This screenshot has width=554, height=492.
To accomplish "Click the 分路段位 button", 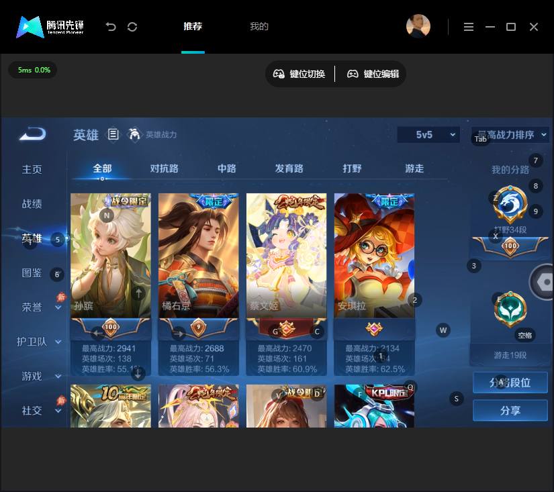I will pos(510,383).
